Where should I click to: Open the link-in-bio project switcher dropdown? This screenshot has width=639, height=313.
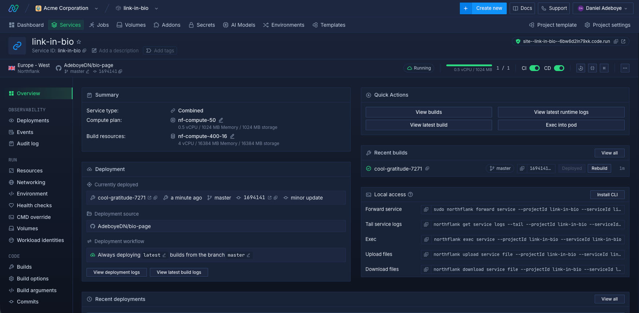pos(156,8)
